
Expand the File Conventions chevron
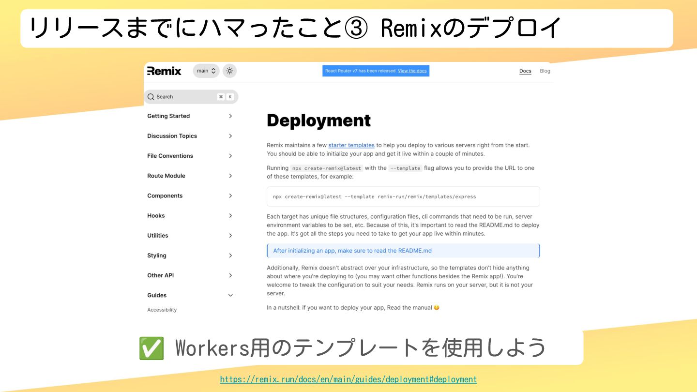pos(230,156)
